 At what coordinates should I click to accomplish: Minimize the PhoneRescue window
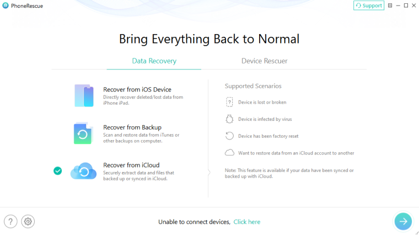tap(398, 6)
